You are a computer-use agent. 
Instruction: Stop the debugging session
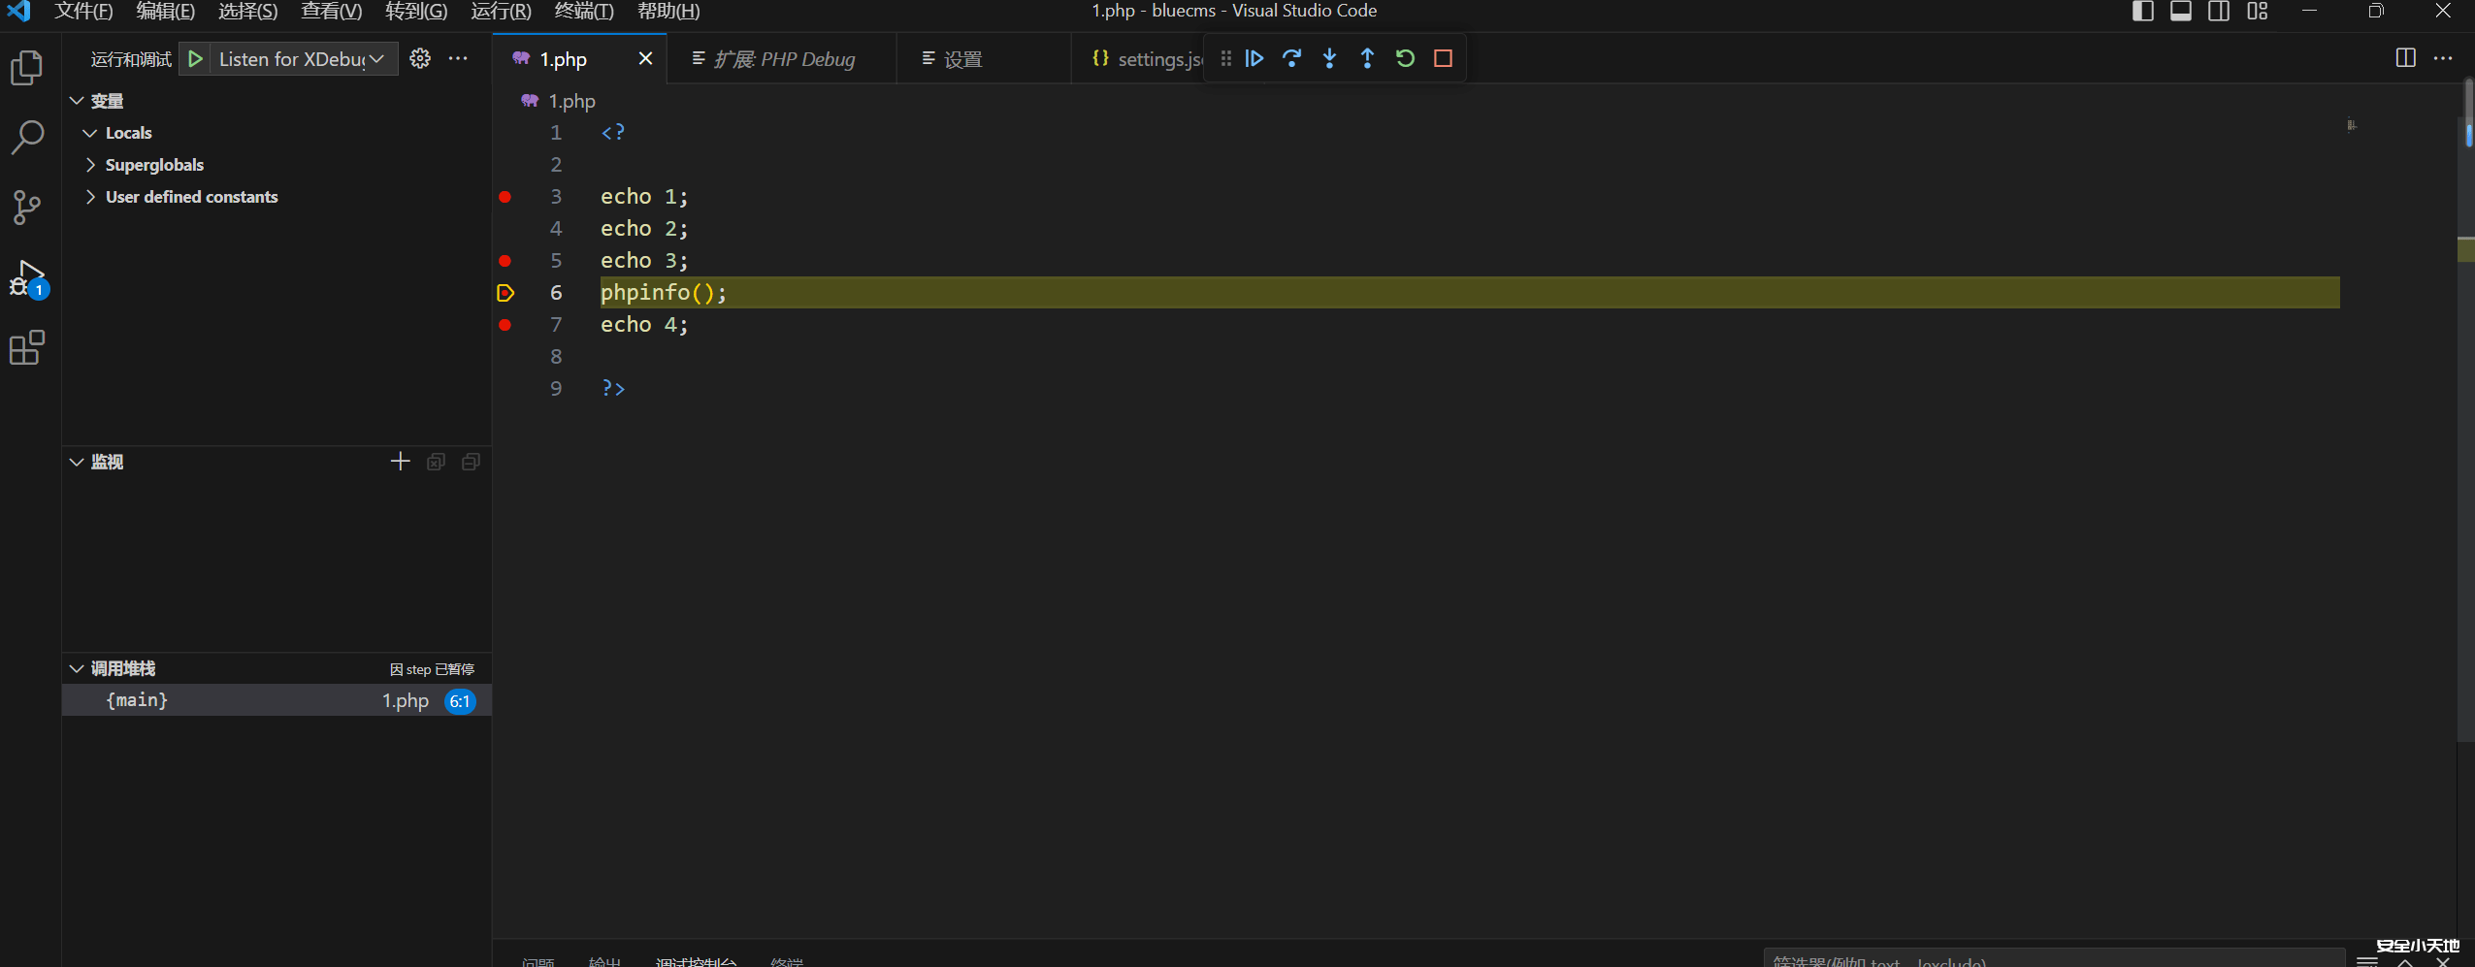pyautogui.click(x=1443, y=58)
